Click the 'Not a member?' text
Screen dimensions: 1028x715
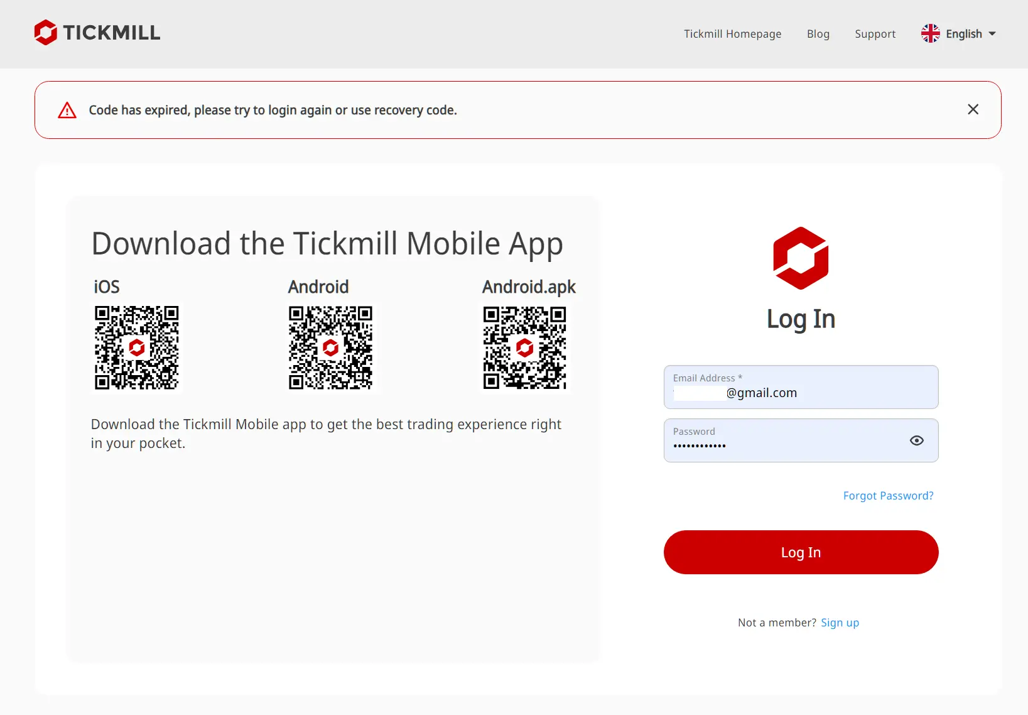tap(777, 623)
